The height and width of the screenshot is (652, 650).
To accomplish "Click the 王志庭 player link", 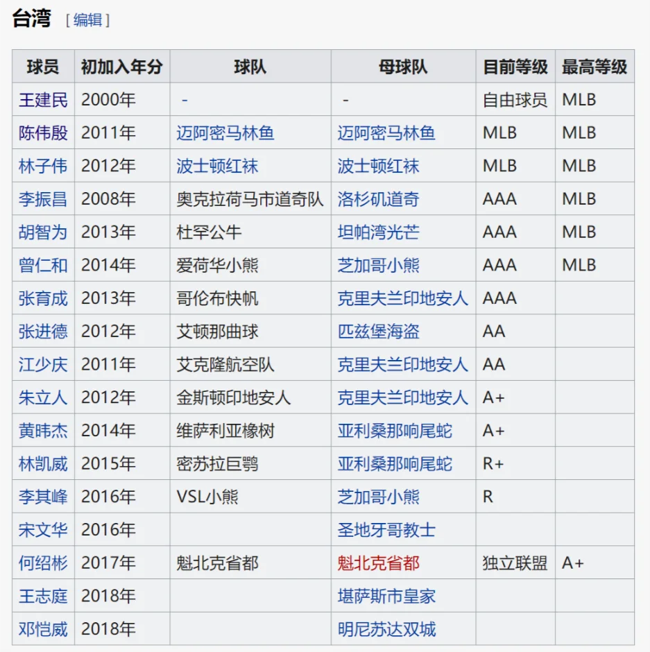I will 43,596.
